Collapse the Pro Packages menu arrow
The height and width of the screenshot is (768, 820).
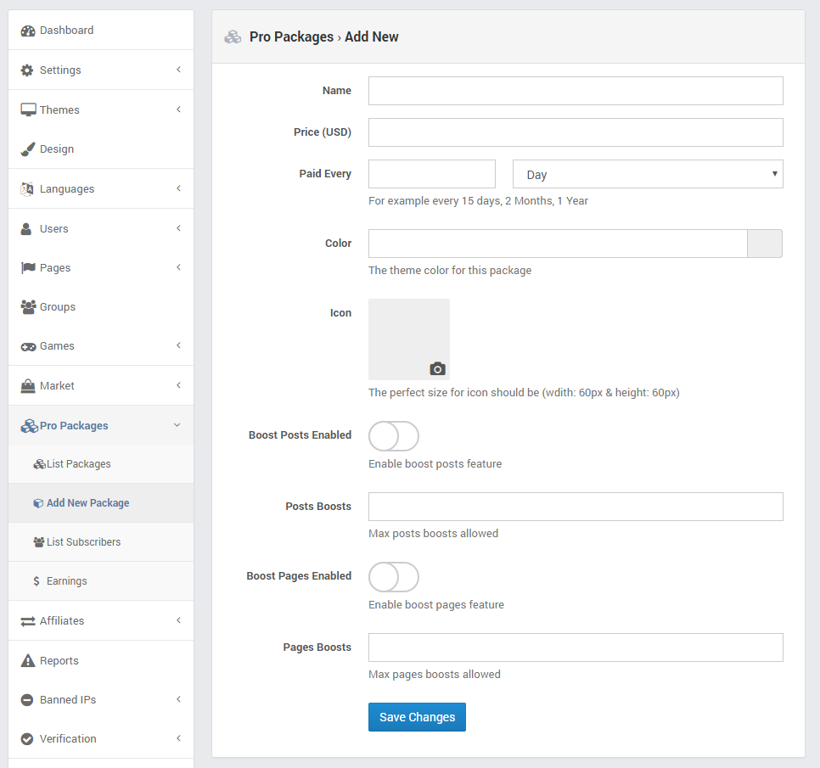tap(177, 425)
